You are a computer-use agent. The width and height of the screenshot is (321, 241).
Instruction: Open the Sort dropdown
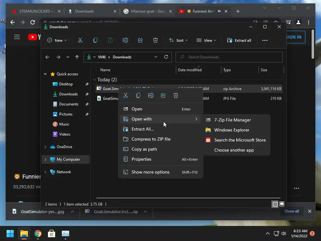pyautogui.click(x=178, y=40)
